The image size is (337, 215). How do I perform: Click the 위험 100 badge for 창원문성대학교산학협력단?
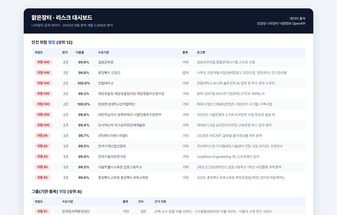click(43, 104)
